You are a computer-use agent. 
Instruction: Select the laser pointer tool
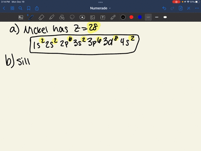(x=113, y=17)
